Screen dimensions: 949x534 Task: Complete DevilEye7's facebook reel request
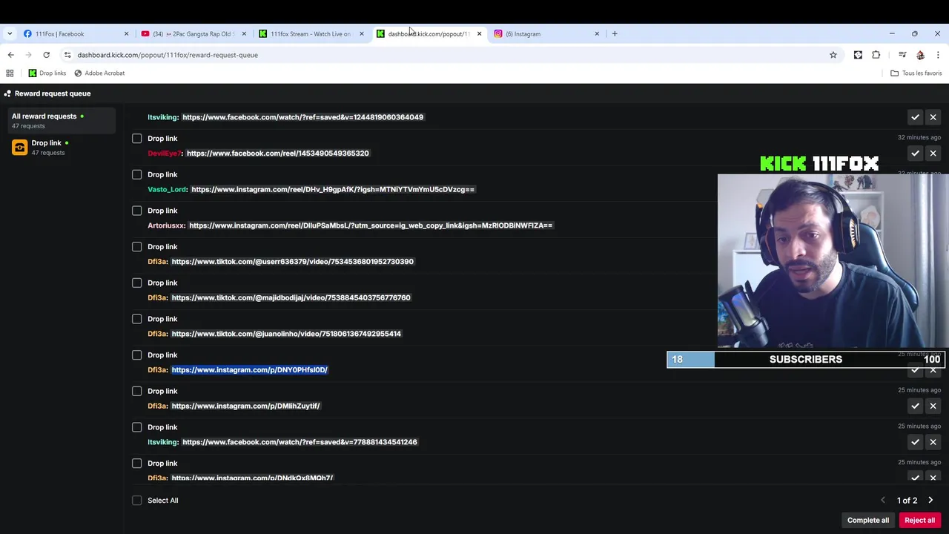[x=915, y=154]
